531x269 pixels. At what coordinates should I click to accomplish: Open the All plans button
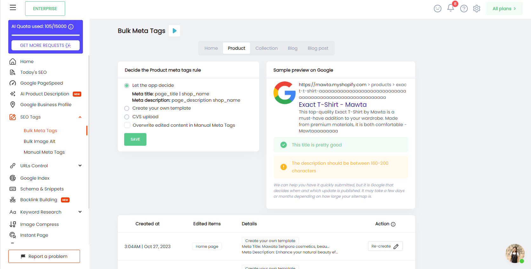(x=504, y=9)
